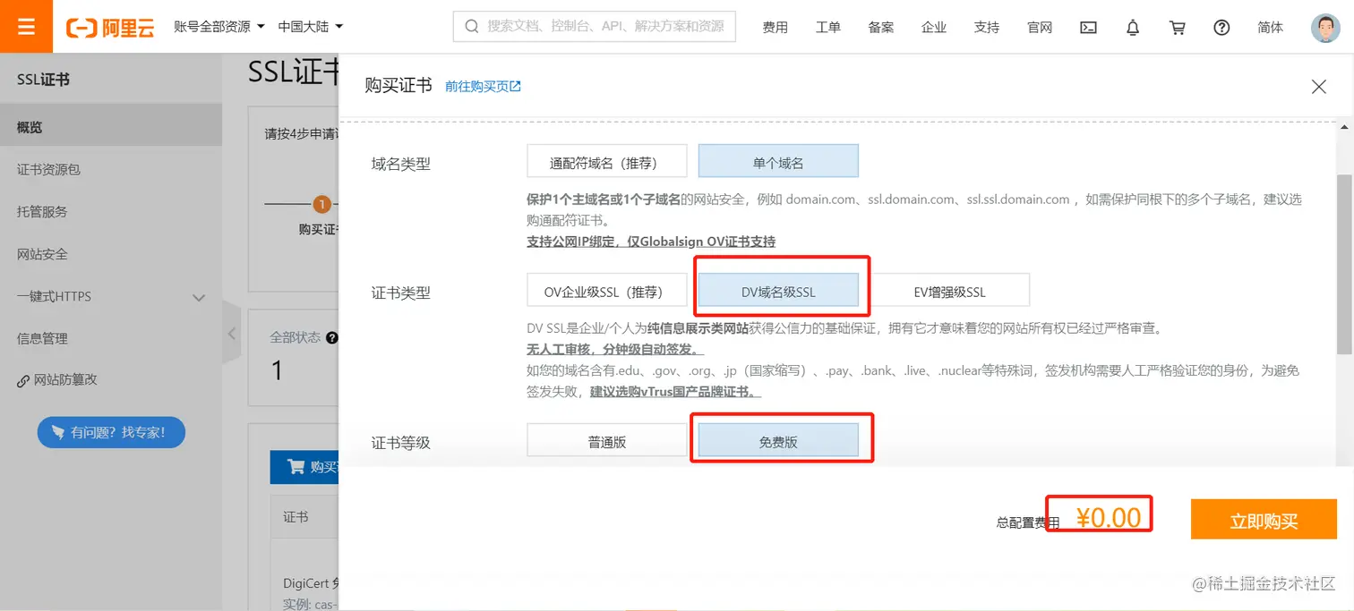Click the 立即购买 button
Screen dimensions: 1354x611
tap(1264, 519)
